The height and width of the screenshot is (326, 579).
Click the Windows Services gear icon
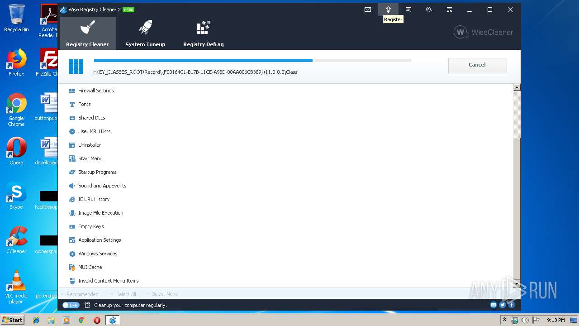[72, 254]
